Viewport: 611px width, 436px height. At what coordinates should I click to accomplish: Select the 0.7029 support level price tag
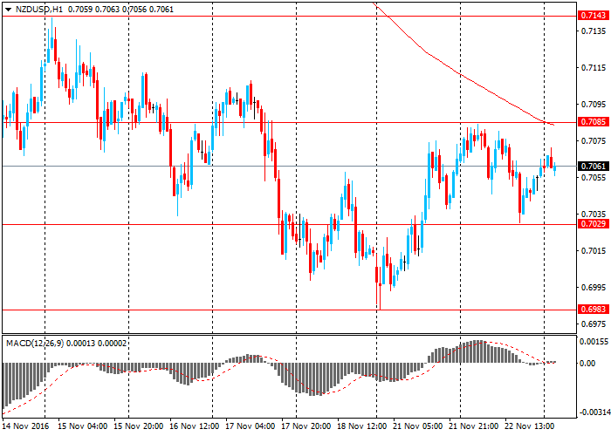click(594, 224)
